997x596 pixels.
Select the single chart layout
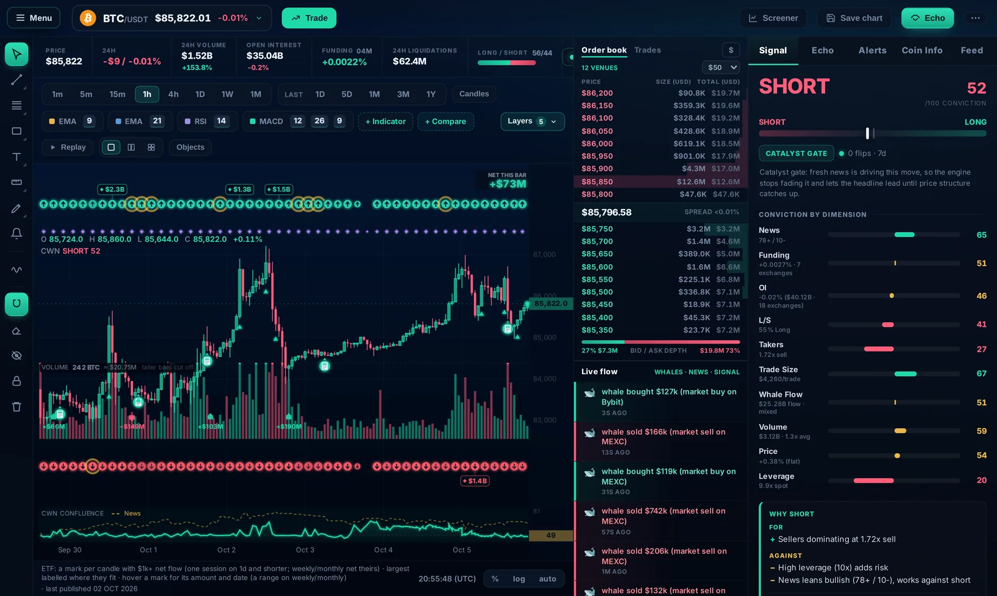pyautogui.click(x=111, y=147)
